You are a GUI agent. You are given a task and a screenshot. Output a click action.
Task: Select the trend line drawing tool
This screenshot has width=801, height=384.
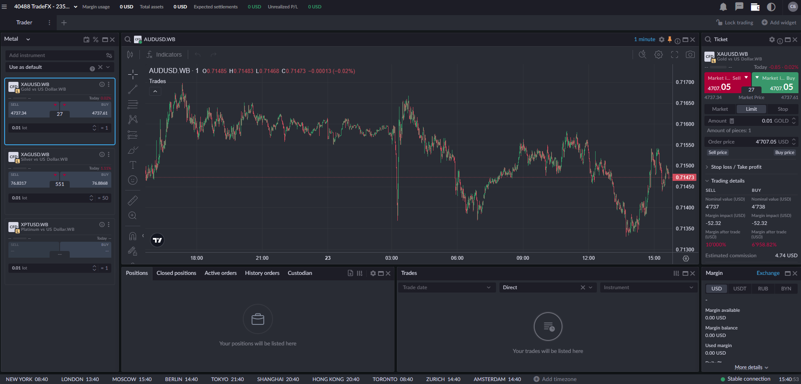tap(133, 89)
